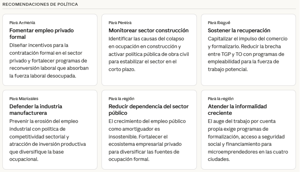
Task: Select the description about brecha entre TGP y TO
Action: pyautogui.click(x=247, y=54)
